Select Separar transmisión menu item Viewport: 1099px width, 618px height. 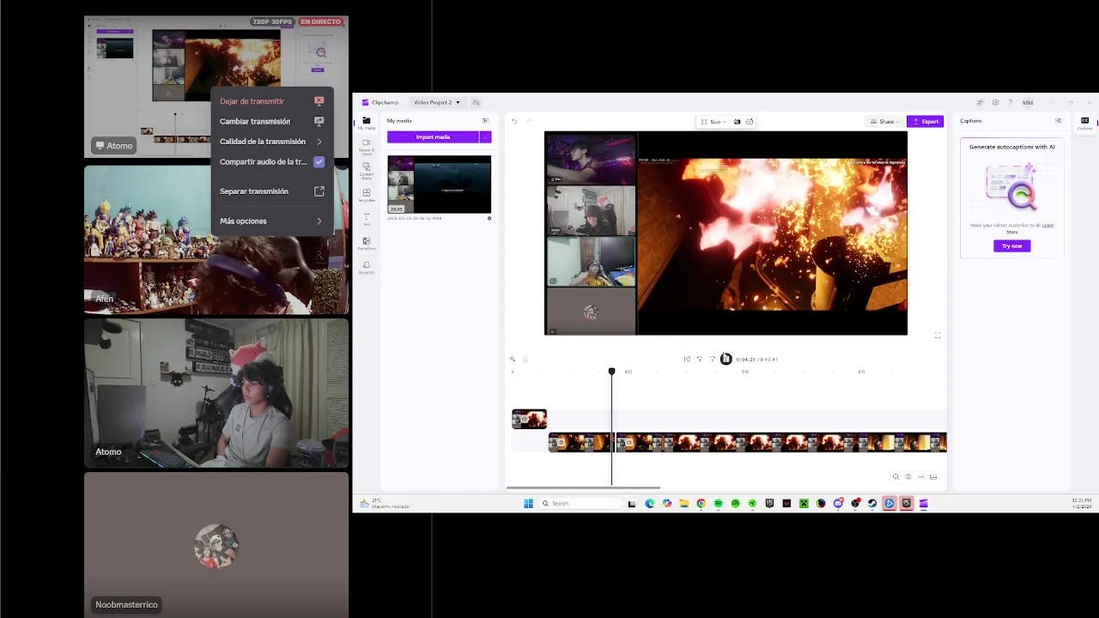[x=271, y=191]
